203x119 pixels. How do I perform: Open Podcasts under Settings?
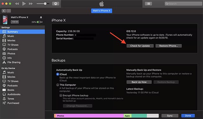(x=23, y=49)
